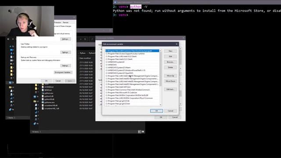Select the gs9.52\lib path entry
Viewport: 281px width, 158px height.
[x=132, y=101]
